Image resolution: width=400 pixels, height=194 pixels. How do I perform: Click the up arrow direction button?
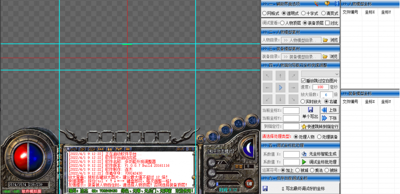click(281, 75)
